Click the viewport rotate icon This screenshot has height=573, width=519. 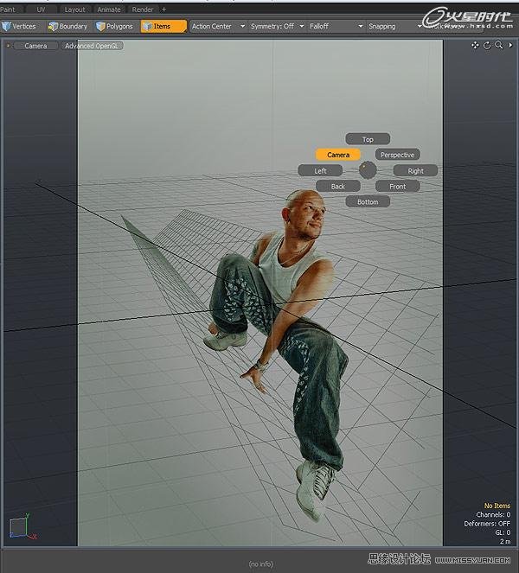[487, 45]
